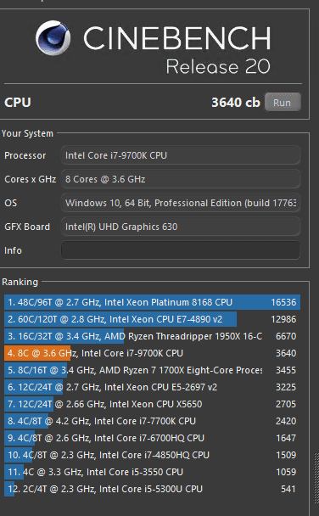Image resolution: width=319 pixels, height=516 pixels.
Task: Select the Core i7-4850HQ ranking row
Action: click(x=152, y=455)
